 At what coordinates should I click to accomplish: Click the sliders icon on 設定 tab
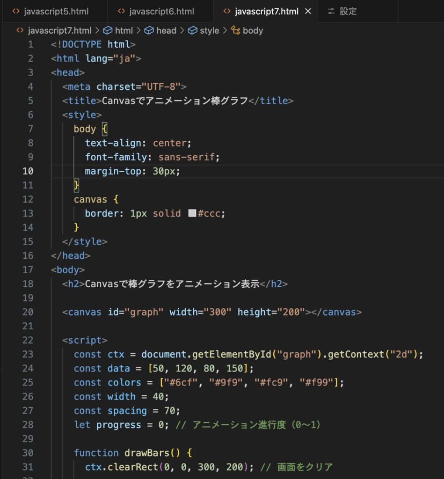pos(331,11)
